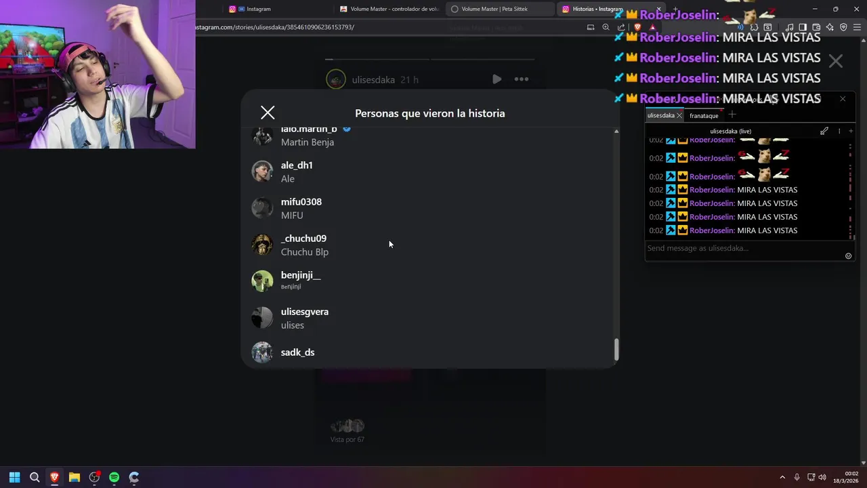Click the 'Send message as ulisesdaka' field
This screenshot has height=488, width=867.
click(x=744, y=248)
